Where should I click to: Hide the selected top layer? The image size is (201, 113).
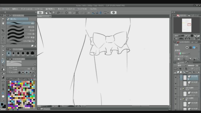[176, 78]
